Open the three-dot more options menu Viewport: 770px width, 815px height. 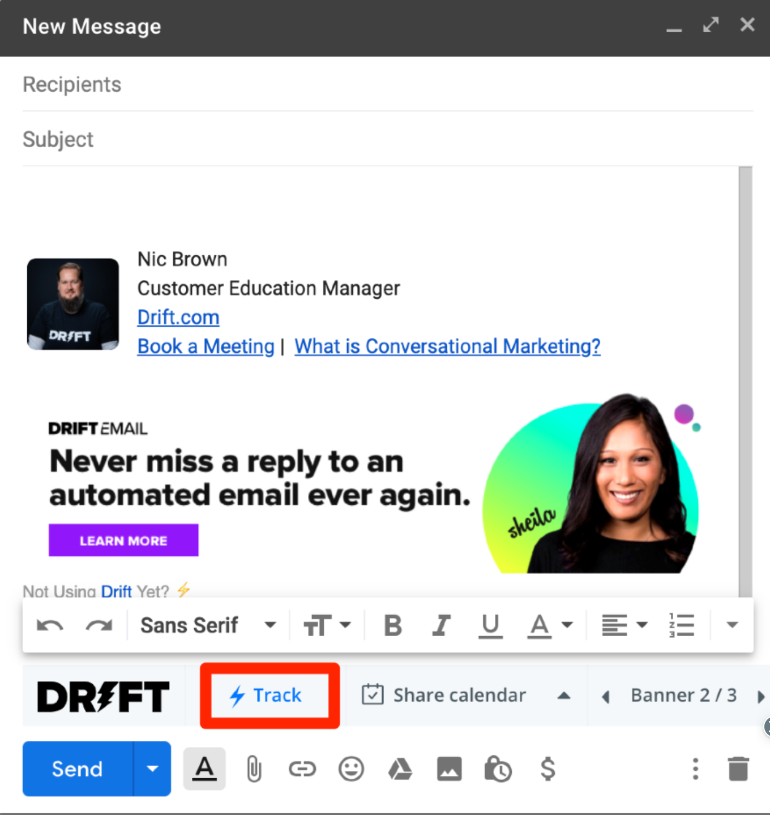pos(696,769)
